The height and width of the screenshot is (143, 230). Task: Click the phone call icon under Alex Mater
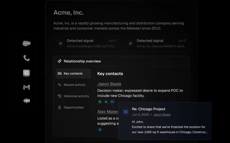click(100, 130)
